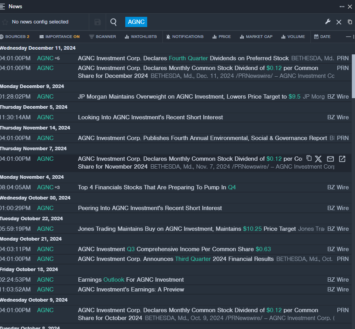This screenshot has height=329, width=355.
Task: Click the 04:03:11PM timestamp
Action: (x=15, y=249)
